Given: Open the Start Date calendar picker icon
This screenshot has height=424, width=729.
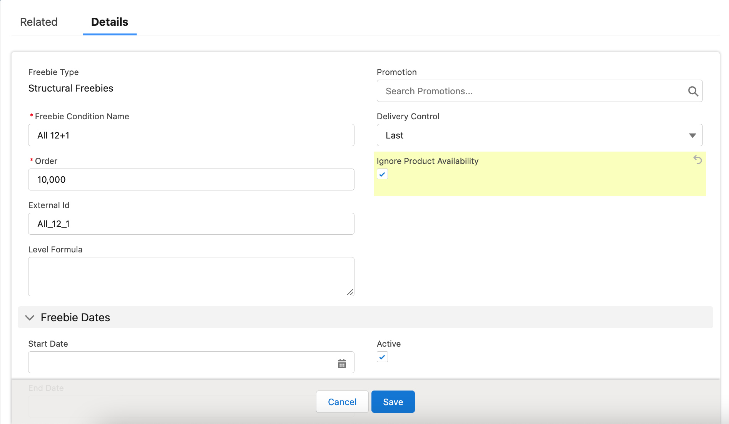Looking at the screenshot, I should [x=342, y=363].
